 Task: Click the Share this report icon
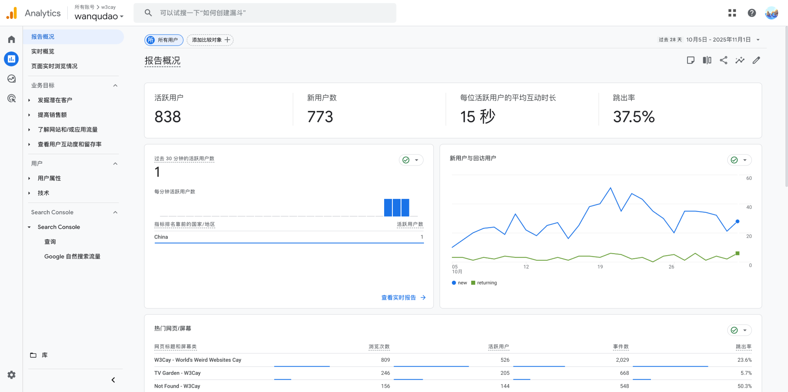pyautogui.click(x=723, y=60)
